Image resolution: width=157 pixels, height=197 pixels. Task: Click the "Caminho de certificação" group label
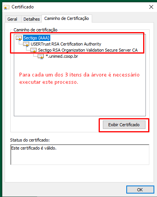coord(35,30)
